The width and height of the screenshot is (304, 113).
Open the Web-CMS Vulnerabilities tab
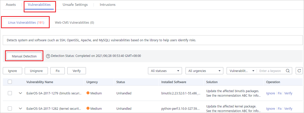tap(74, 22)
